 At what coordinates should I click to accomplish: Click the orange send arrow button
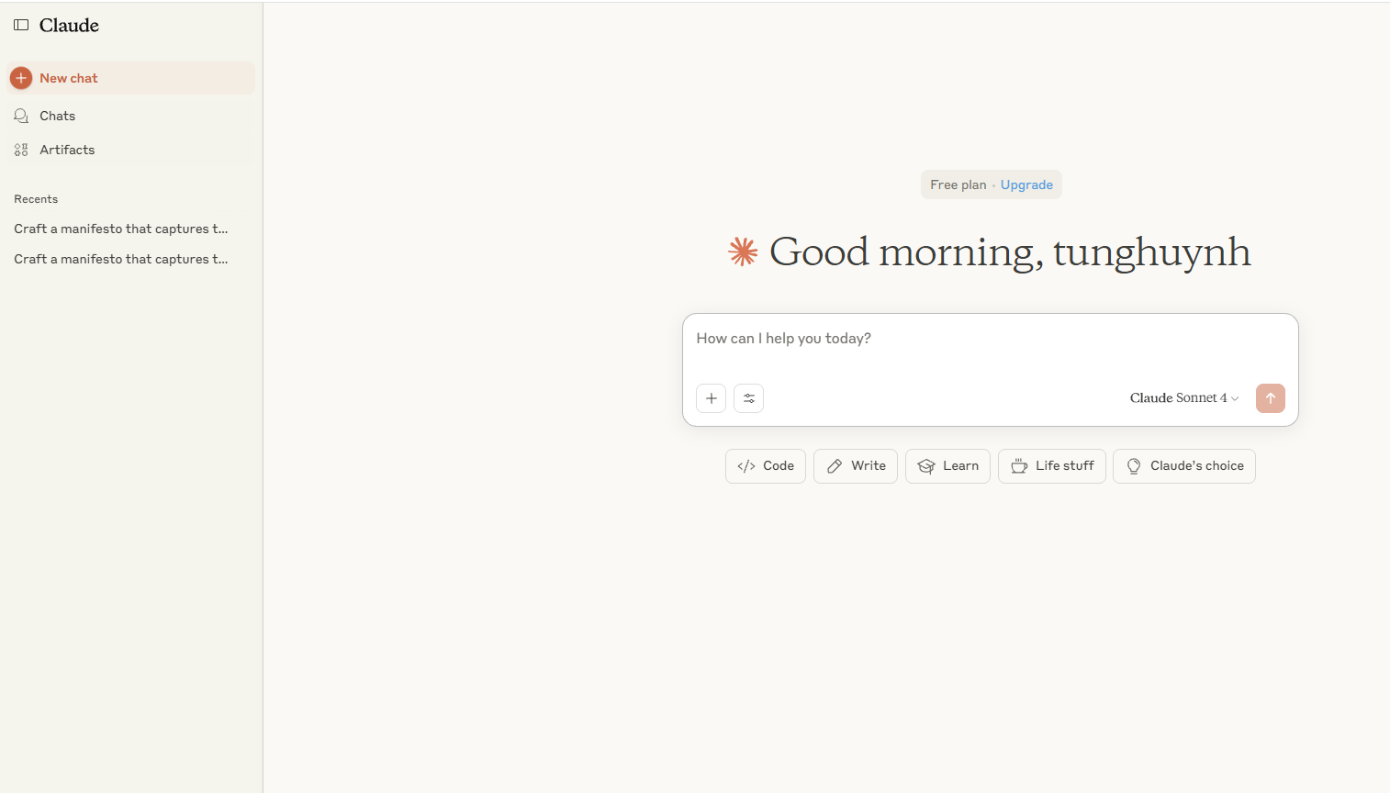coord(1271,398)
